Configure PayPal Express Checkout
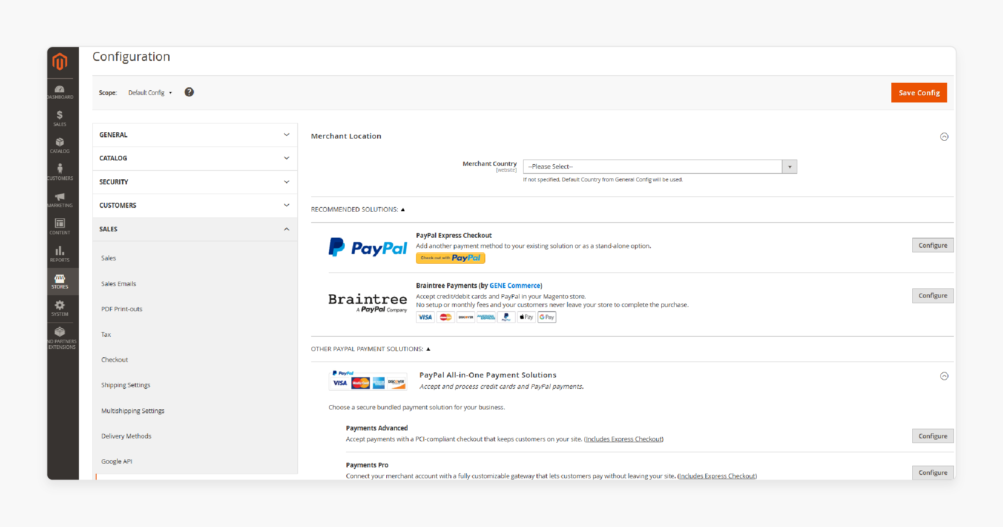The image size is (1003, 527). pyautogui.click(x=933, y=245)
